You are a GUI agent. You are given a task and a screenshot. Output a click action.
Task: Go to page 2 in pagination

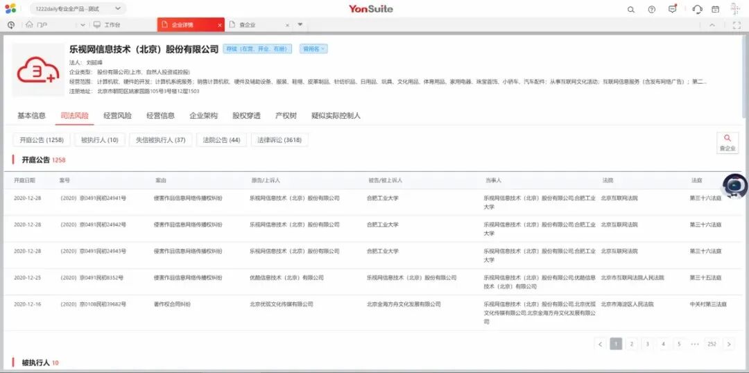[x=632, y=344]
